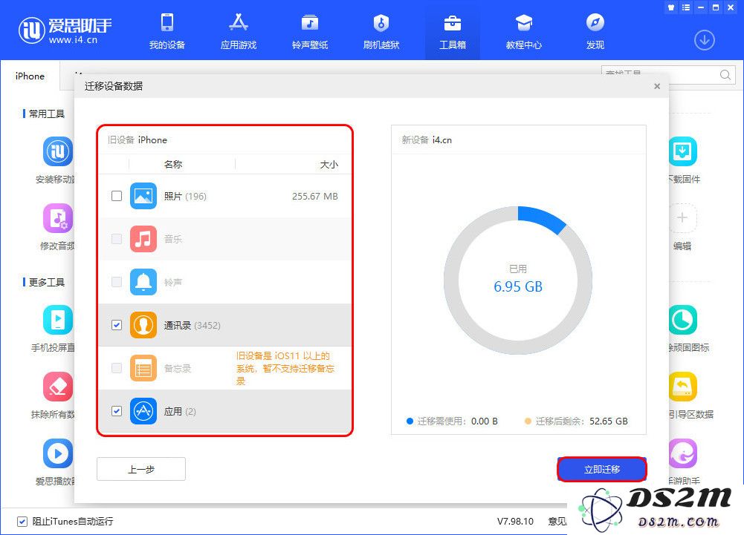Click the iOS11 备忘录 warning text
Screen dimensions: 744x535
285,368
